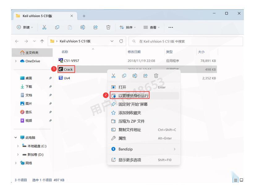Open the Bandizip submenu
The width and height of the screenshot is (255, 192).
[x=144, y=149]
